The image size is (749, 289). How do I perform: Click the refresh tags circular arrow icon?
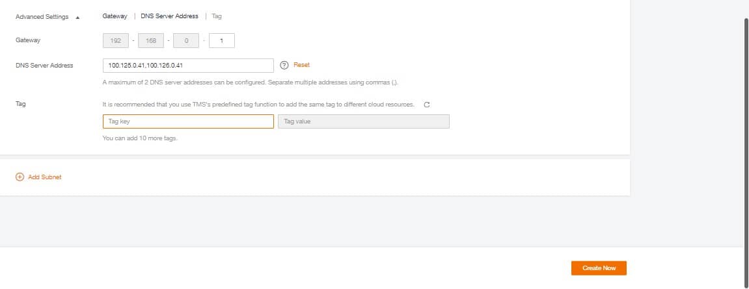tap(427, 105)
